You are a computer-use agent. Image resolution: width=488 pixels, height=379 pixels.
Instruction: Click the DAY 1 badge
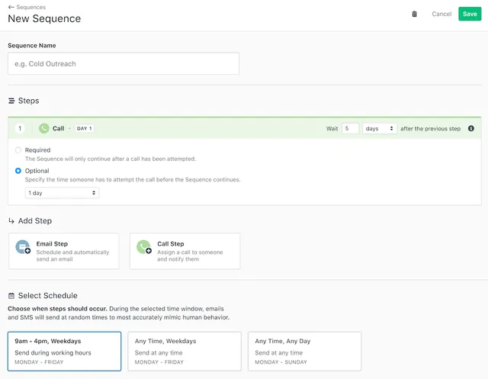point(85,129)
